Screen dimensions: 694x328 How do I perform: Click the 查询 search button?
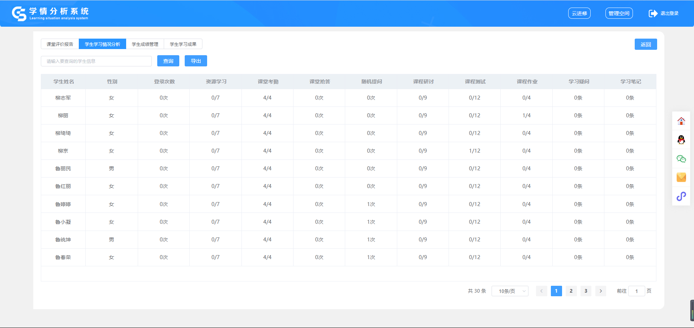click(x=168, y=61)
